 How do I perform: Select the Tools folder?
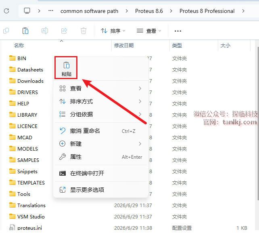tap(20, 194)
